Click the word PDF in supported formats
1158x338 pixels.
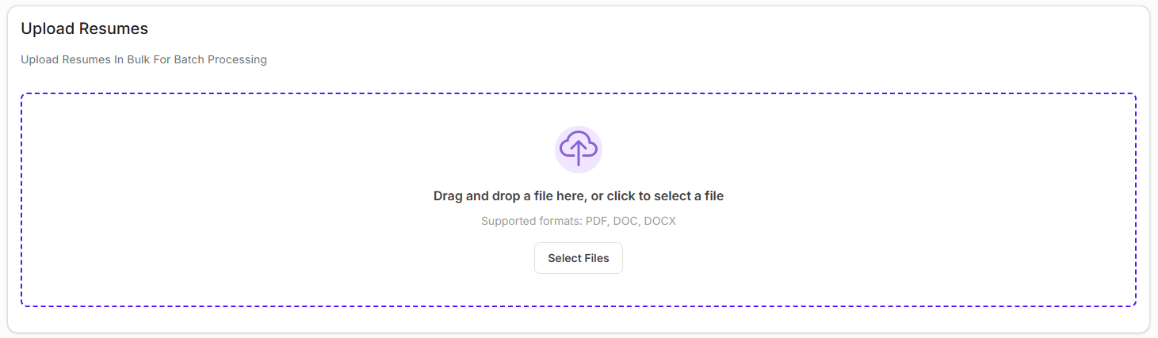point(597,221)
